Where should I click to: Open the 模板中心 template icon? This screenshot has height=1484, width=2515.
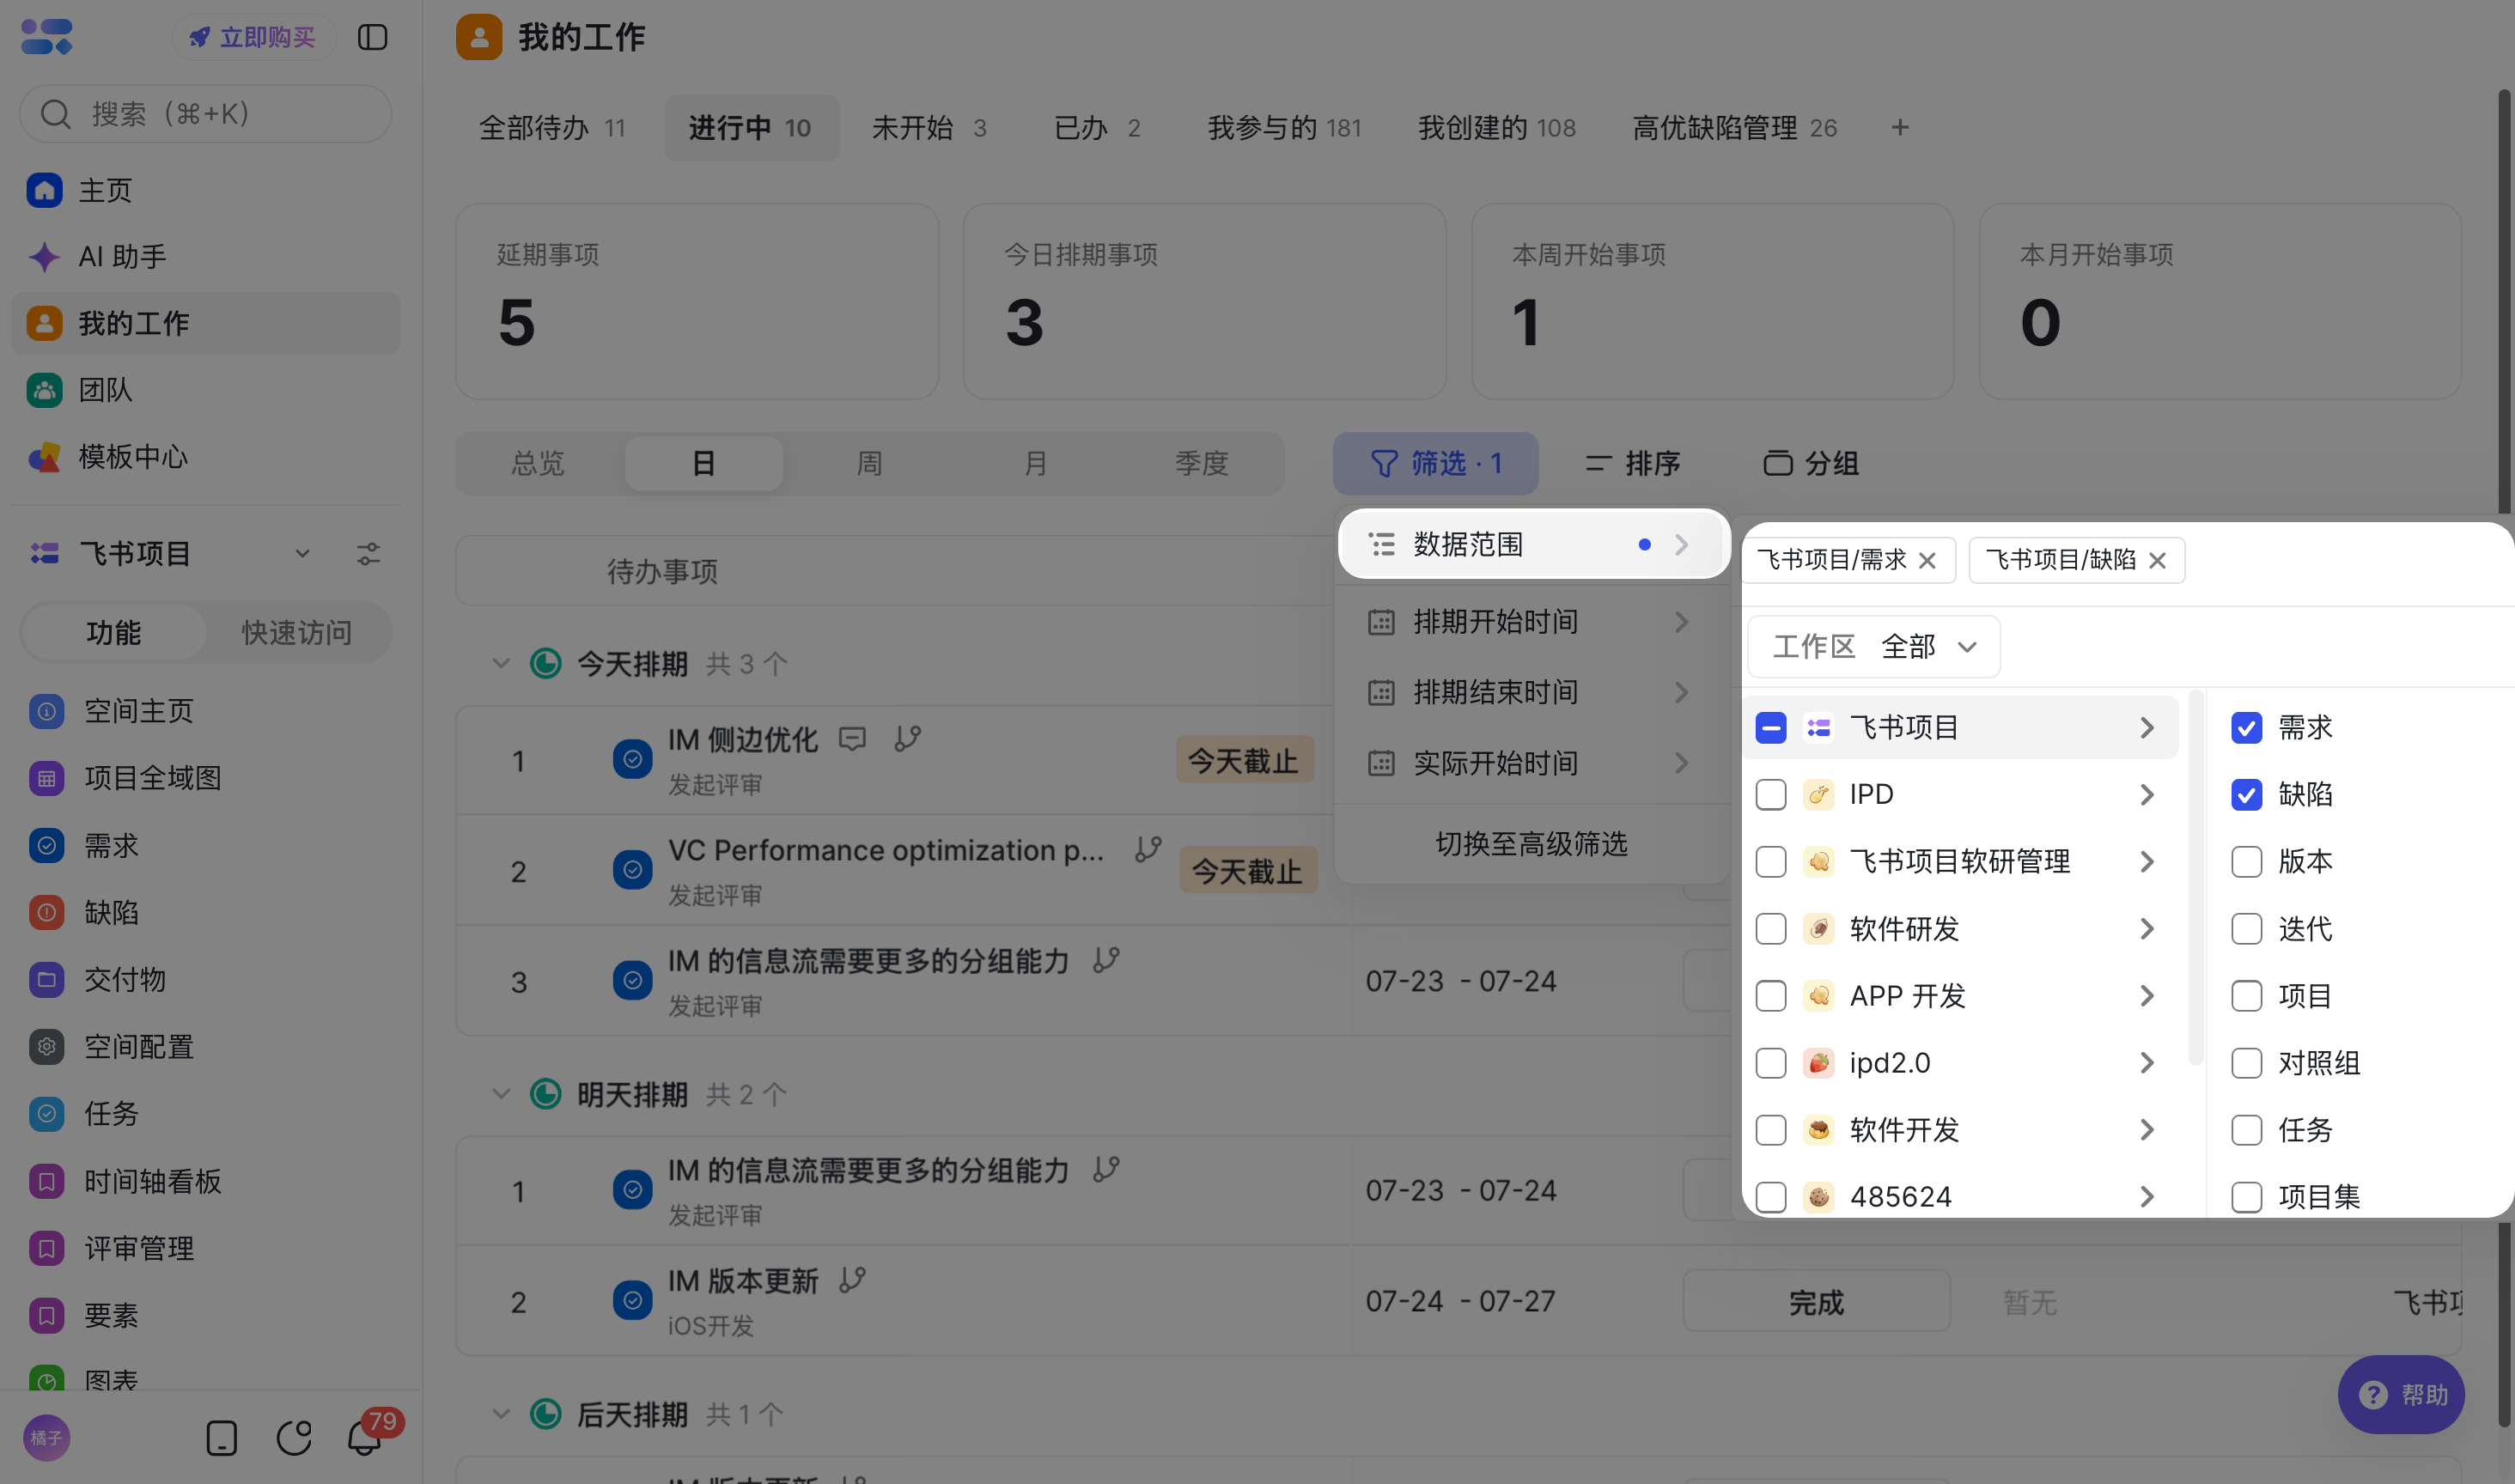pos(44,457)
